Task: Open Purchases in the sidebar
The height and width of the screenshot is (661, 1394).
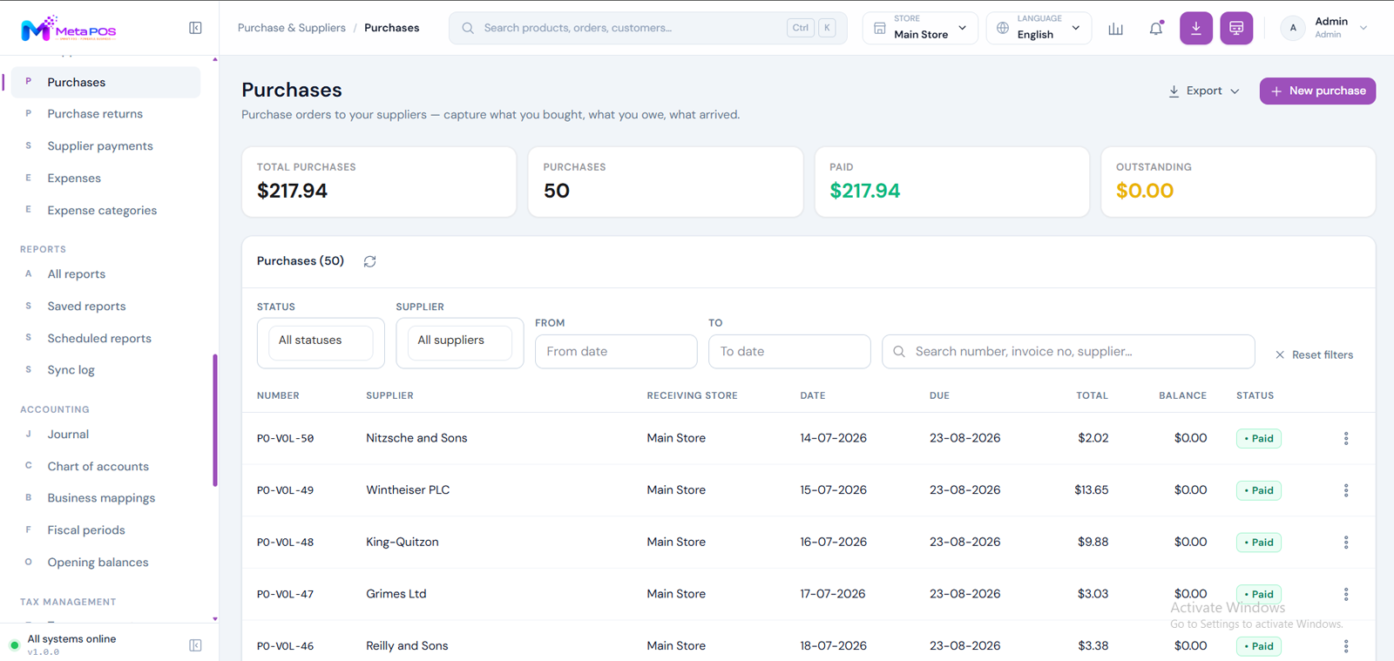Action: click(105, 82)
